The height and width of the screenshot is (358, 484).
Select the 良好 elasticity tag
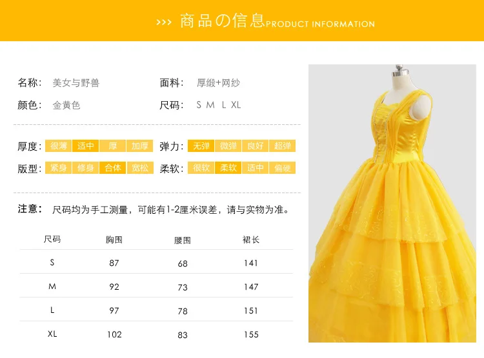click(256, 146)
